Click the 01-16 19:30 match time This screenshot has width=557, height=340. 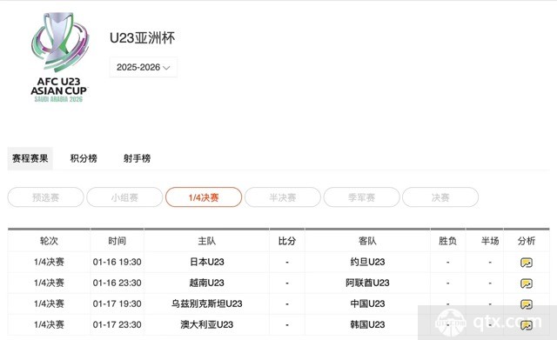[x=117, y=262]
